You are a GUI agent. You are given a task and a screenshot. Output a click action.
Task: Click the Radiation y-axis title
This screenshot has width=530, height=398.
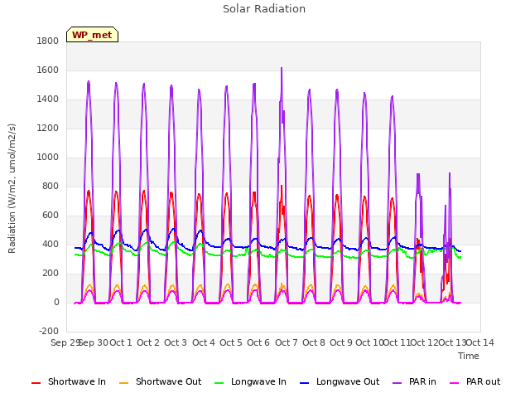point(12,188)
